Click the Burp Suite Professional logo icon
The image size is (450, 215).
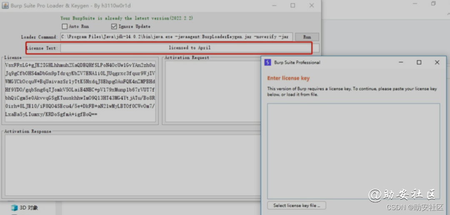267,62
